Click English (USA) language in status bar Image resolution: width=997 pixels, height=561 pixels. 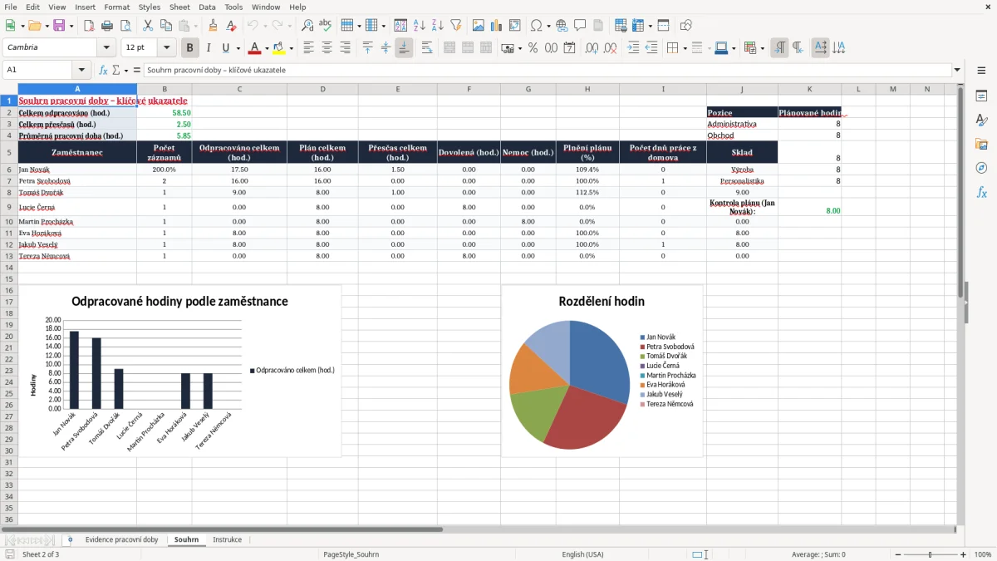click(582, 554)
